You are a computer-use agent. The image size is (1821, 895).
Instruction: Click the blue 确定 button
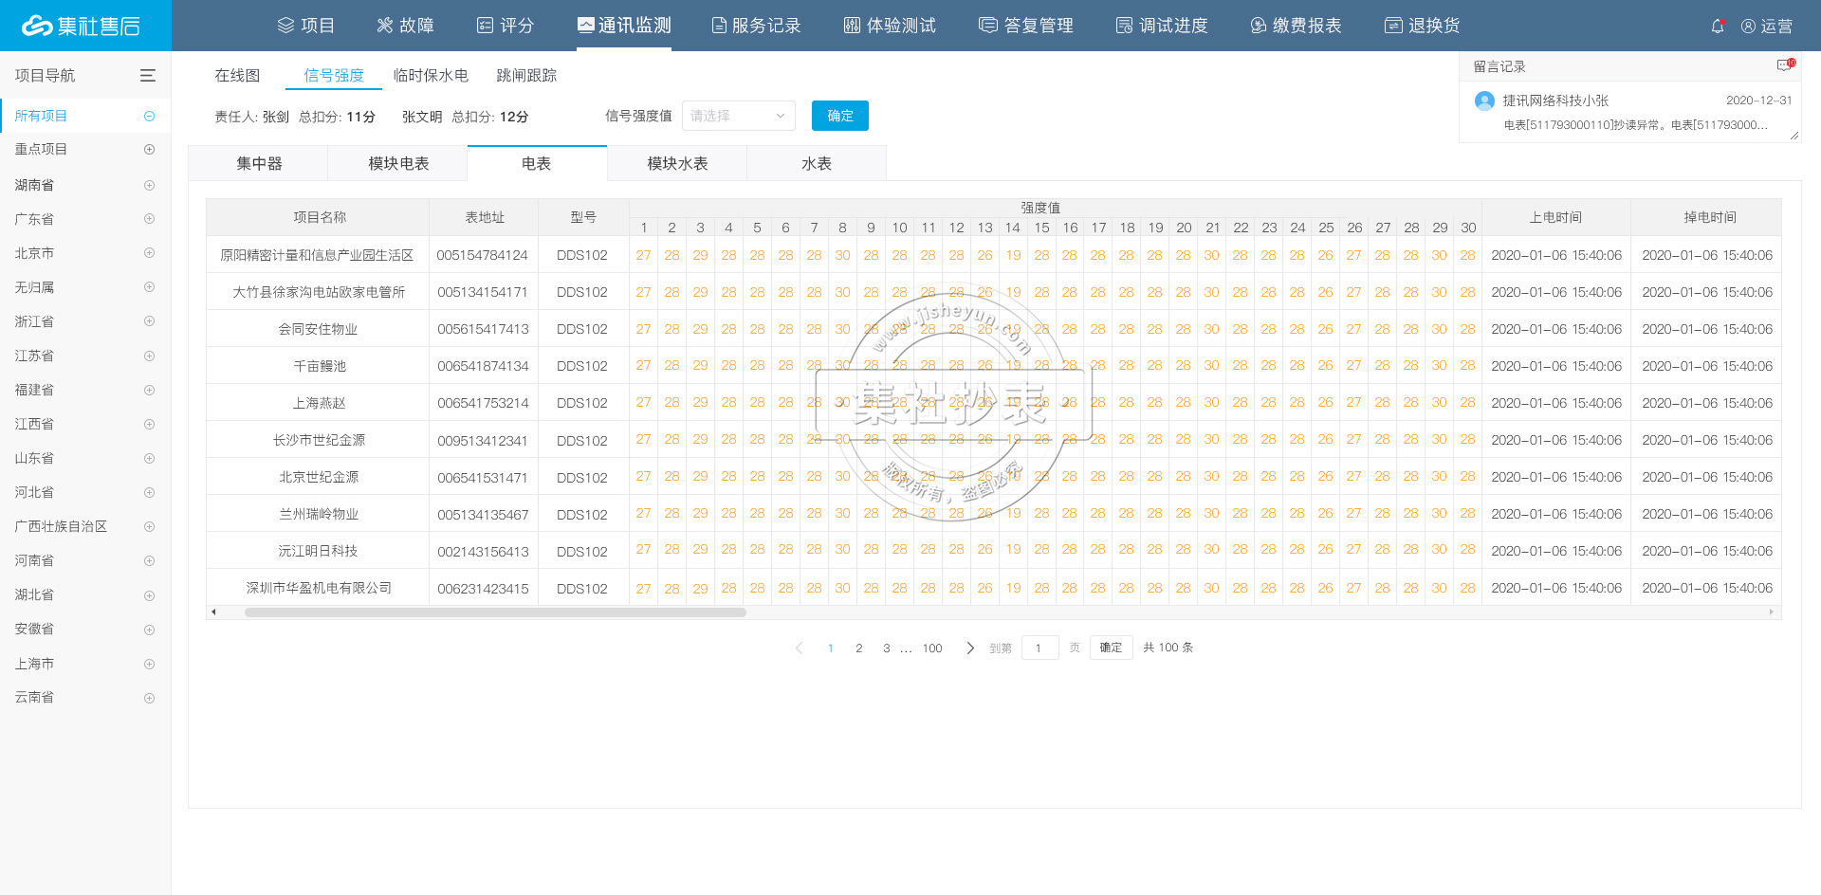tap(839, 116)
